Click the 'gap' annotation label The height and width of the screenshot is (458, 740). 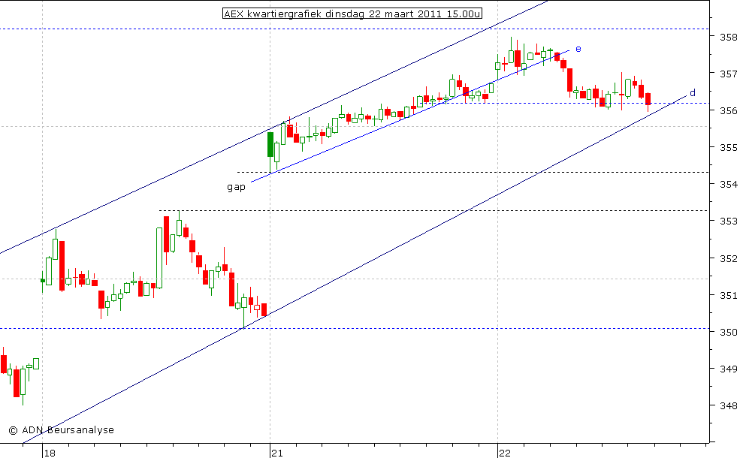pos(236,187)
